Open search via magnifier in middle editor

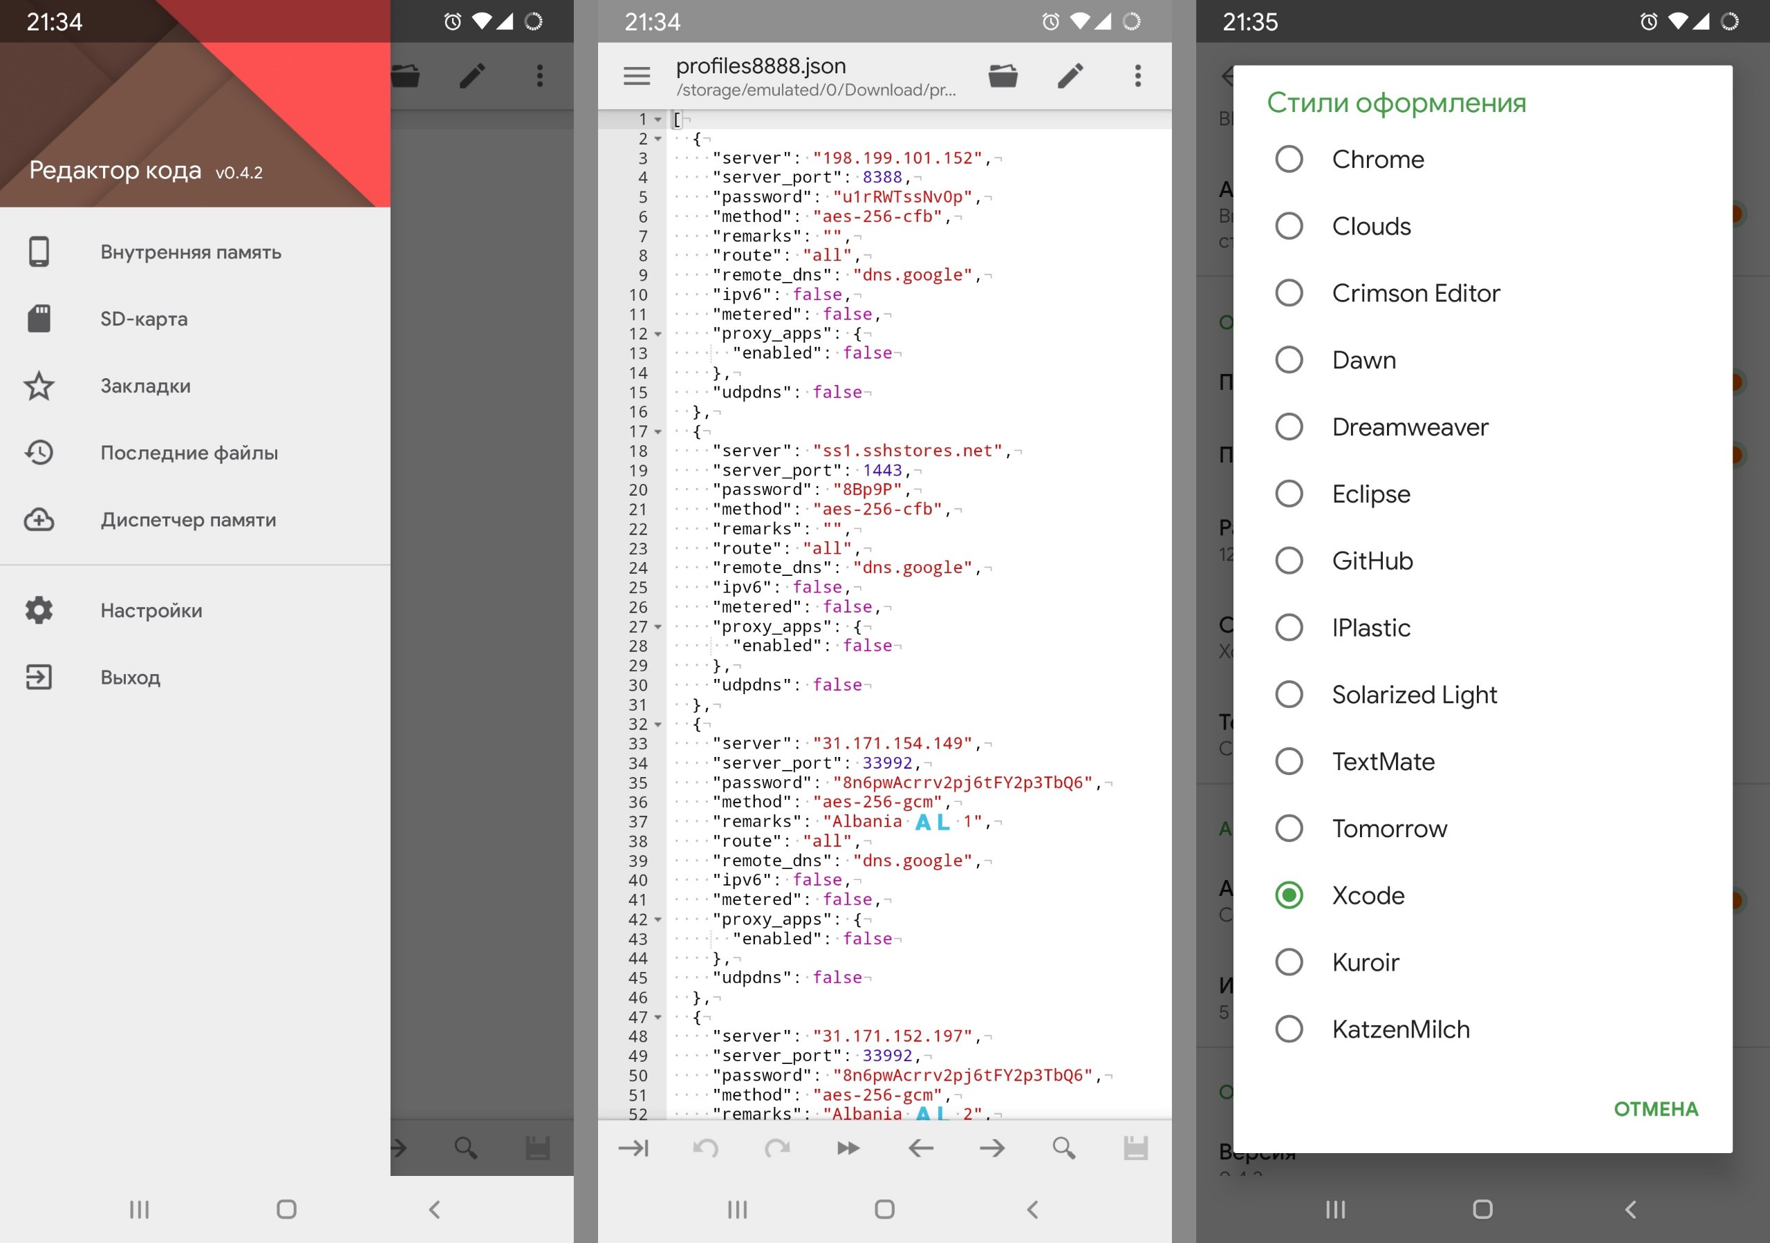(x=1064, y=1148)
